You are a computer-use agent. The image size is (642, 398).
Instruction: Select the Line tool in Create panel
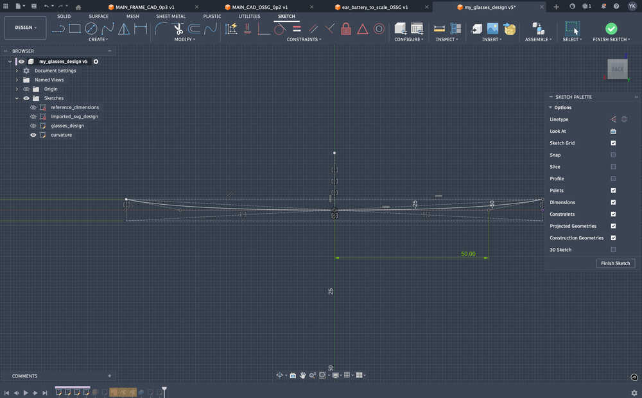point(58,29)
